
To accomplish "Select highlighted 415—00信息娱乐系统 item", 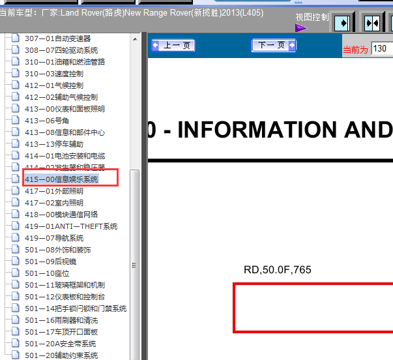I will (x=61, y=179).
